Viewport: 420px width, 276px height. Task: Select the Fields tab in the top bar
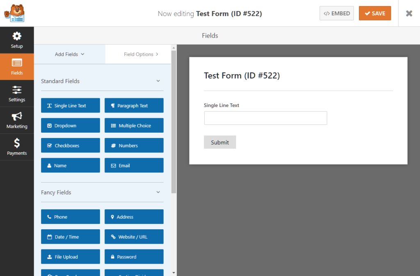(210, 36)
